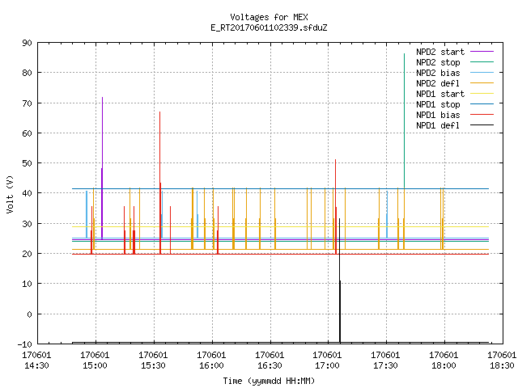Click green line sample next to NPD2 stop
The image size is (518, 388).
pos(482,61)
